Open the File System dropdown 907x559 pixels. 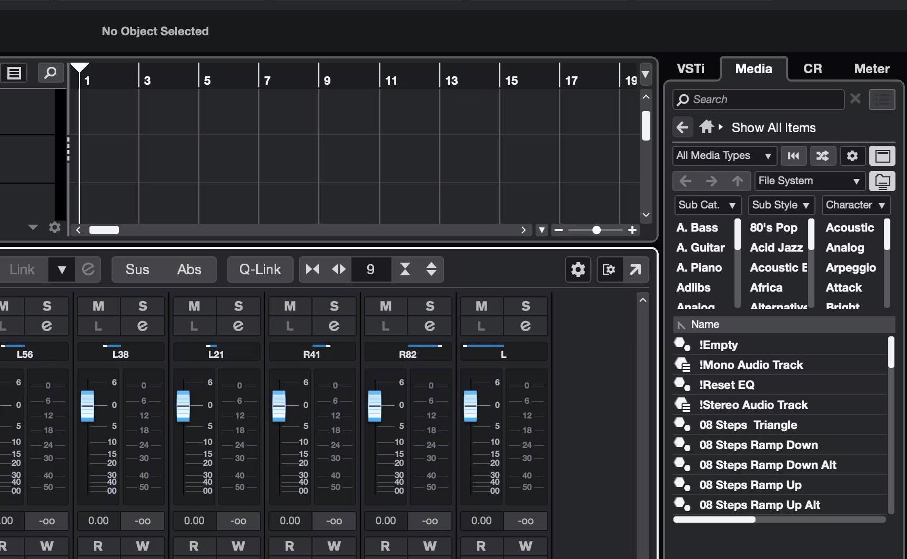point(810,181)
